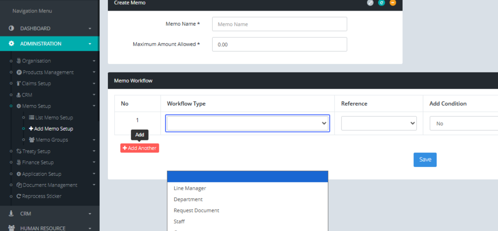Click into the Memo Name field

(x=279, y=24)
